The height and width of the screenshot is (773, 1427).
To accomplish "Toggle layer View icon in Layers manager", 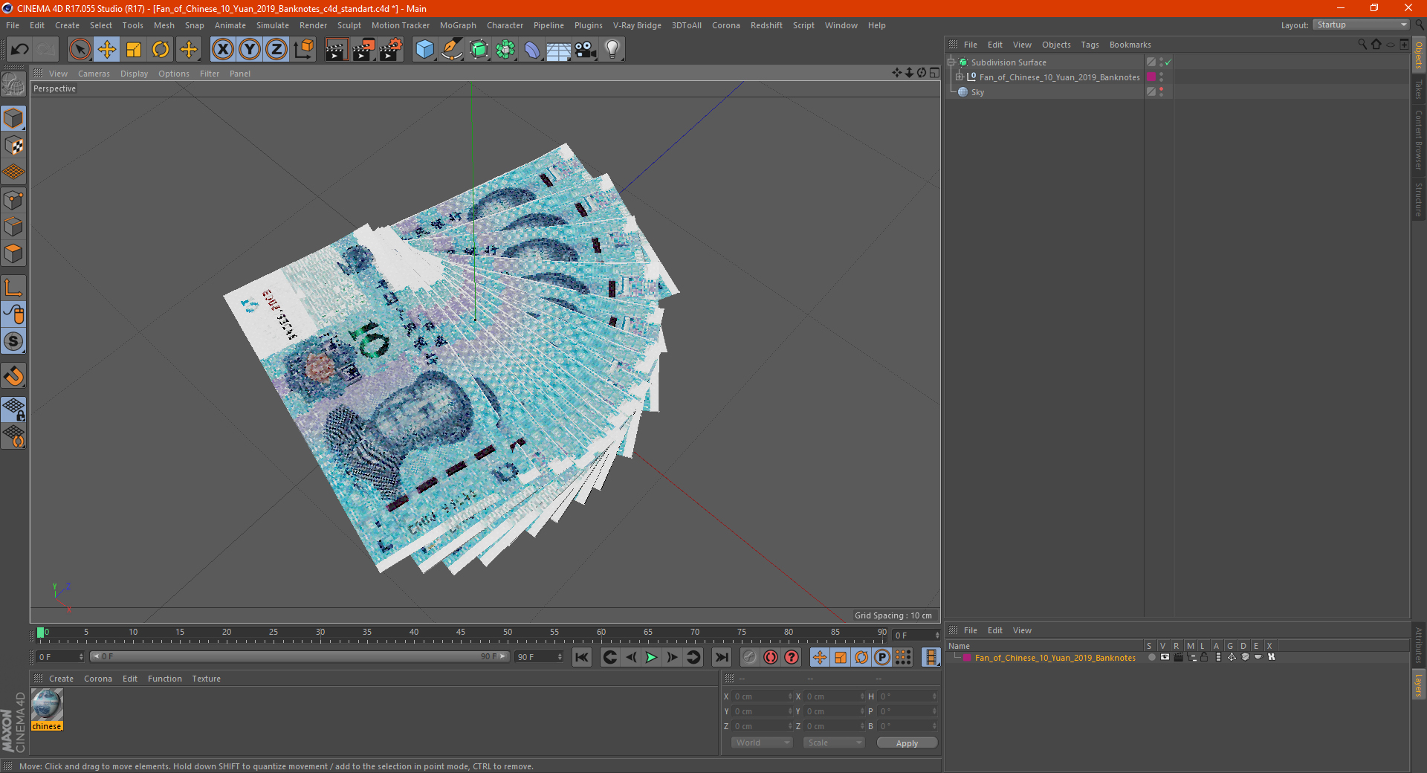I will click(1165, 658).
